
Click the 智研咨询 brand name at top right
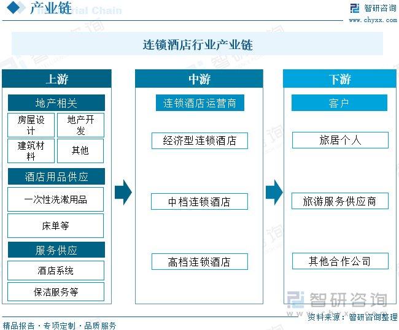380,9
